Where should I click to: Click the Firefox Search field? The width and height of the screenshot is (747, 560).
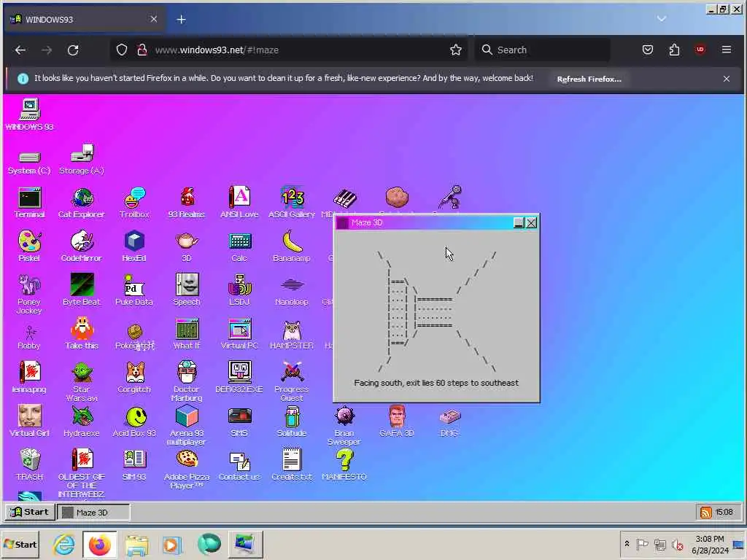click(543, 50)
